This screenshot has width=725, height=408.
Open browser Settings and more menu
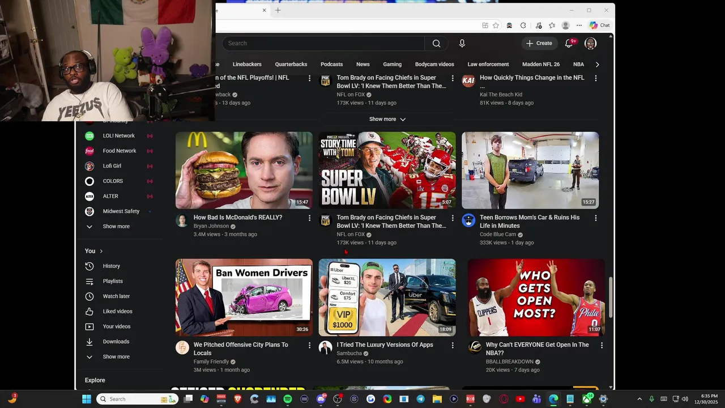[579, 25]
